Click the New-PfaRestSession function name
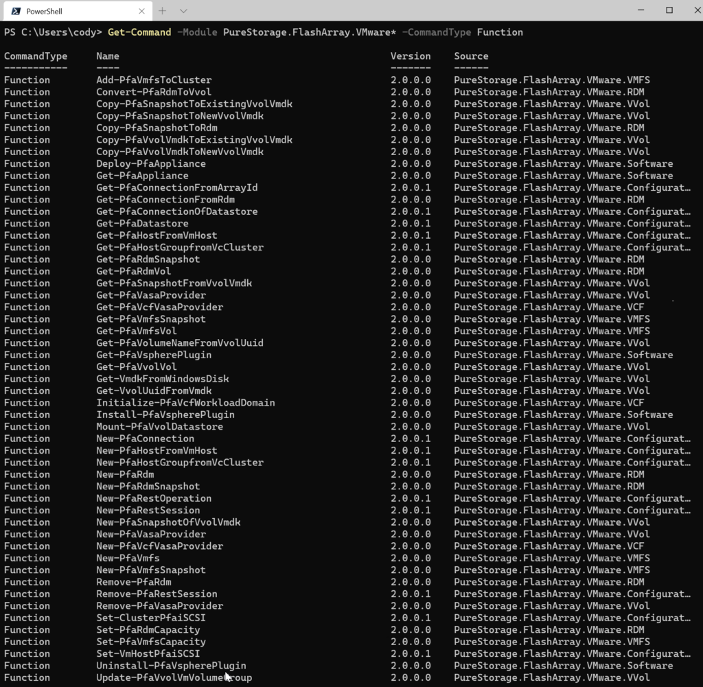Image resolution: width=703 pixels, height=687 pixels. [148, 510]
